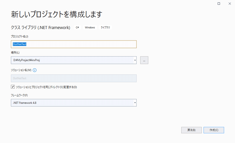
Task: Click the 作成(C) create button
Action: pyautogui.click(x=214, y=130)
